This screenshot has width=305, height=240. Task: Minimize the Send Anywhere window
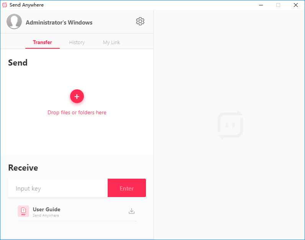[261, 5]
